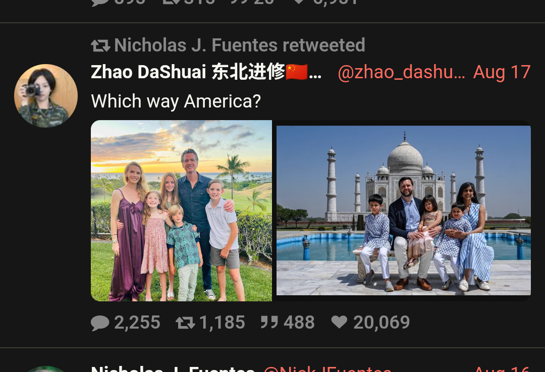The width and height of the screenshot is (545, 372).
Task: Open the sunset family photo
Action: click(182, 210)
